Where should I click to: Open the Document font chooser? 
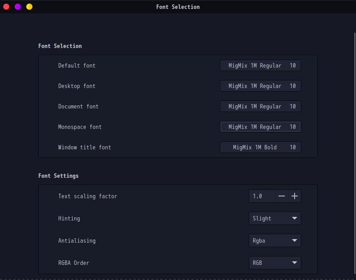click(x=260, y=106)
